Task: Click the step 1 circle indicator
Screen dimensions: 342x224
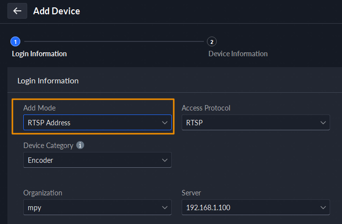Action: pos(15,42)
